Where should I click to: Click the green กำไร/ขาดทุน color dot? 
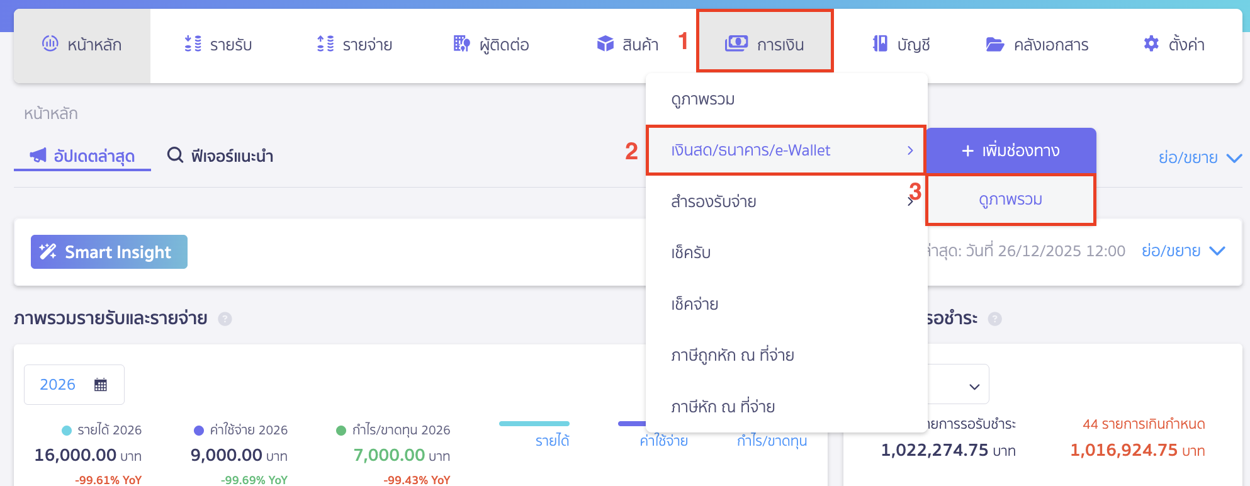click(x=341, y=430)
